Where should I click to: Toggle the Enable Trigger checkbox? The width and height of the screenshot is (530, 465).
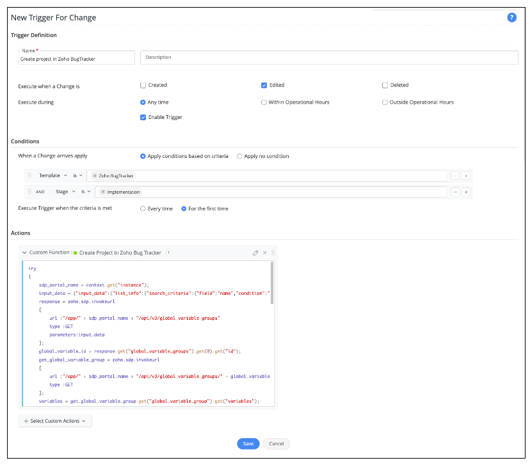[143, 117]
